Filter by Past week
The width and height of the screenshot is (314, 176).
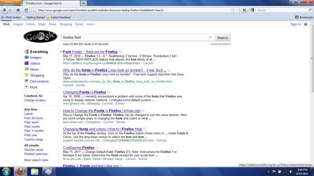pos(31,122)
